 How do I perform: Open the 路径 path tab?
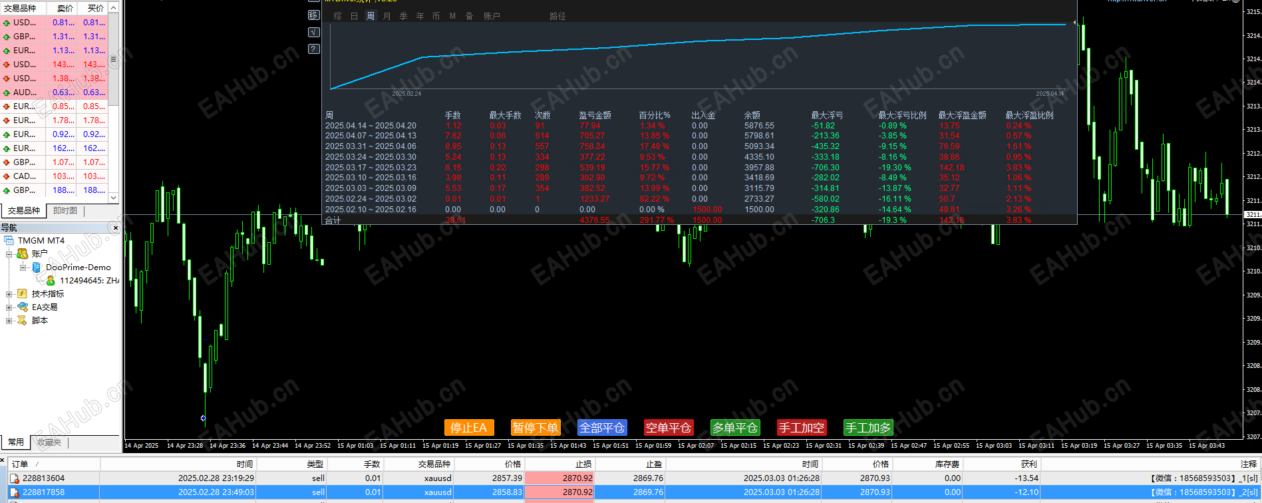click(x=557, y=16)
